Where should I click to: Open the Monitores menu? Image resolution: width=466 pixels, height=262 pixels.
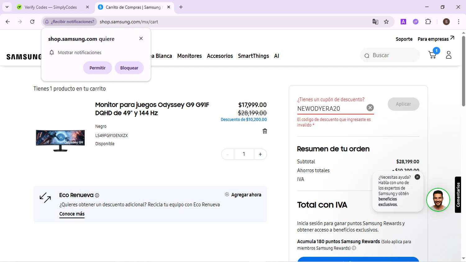[190, 56]
